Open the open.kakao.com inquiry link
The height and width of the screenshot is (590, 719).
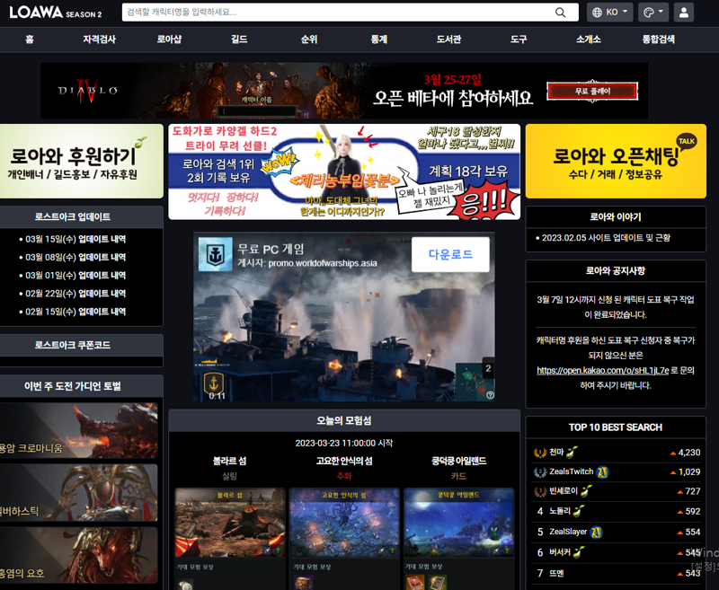coord(602,370)
